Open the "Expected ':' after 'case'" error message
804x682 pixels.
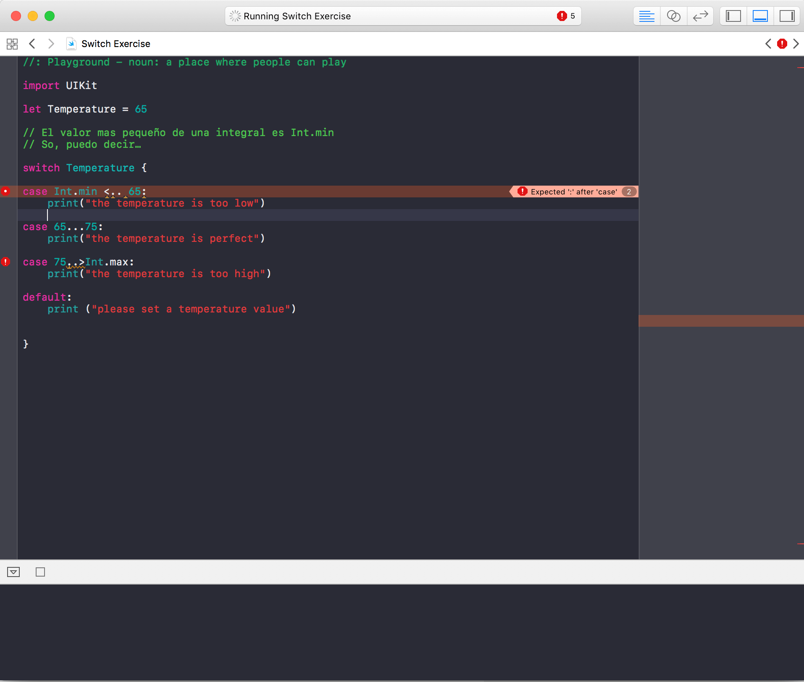coord(574,192)
